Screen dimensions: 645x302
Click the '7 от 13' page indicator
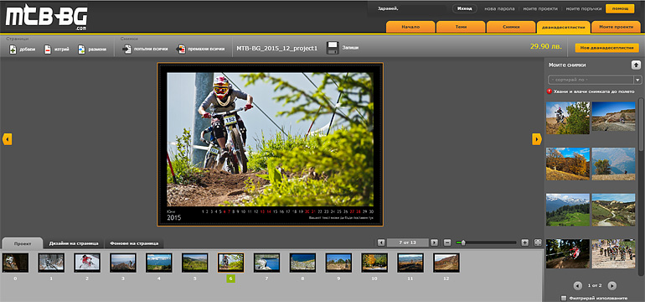[x=408, y=242]
